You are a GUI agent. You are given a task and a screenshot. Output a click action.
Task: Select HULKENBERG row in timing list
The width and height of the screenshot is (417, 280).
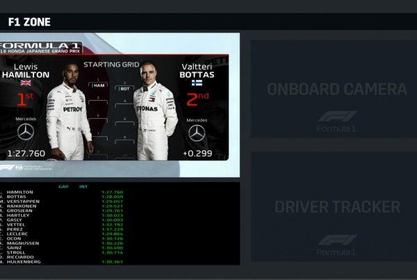pos(62,262)
